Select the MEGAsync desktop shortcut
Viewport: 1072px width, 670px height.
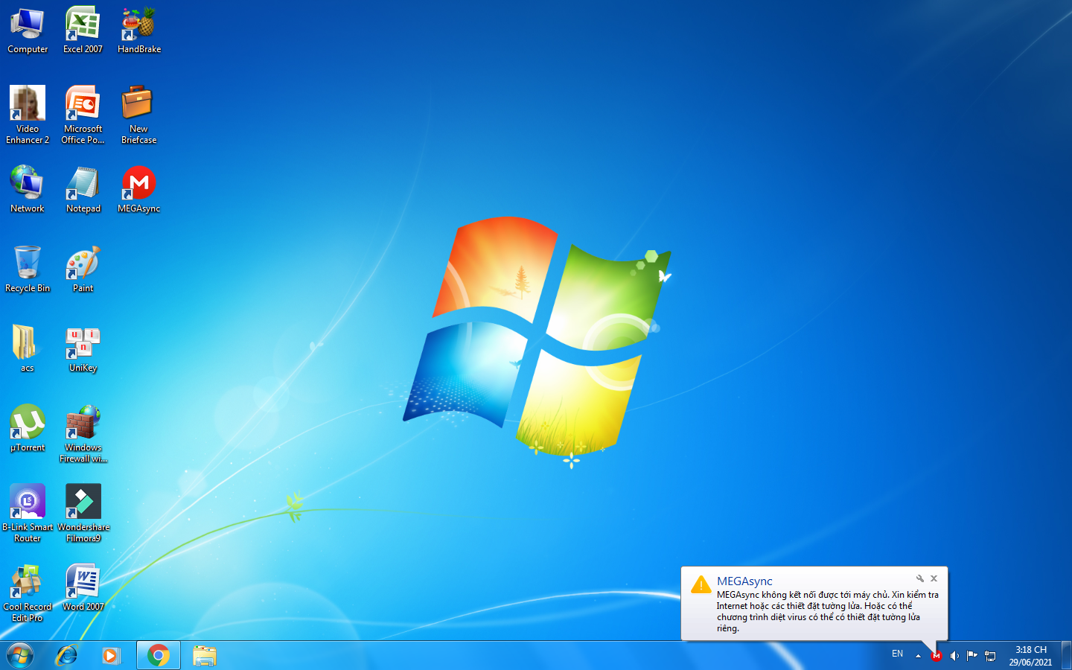(x=139, y=190)
